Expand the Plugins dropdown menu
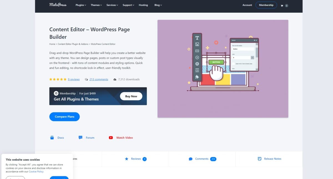The image size is (333, 179). [x=81, y=5]
